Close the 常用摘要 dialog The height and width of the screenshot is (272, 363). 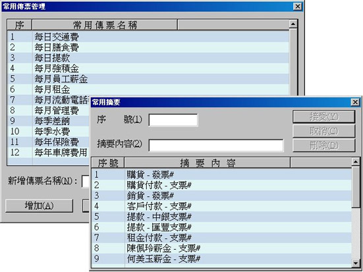355,102
